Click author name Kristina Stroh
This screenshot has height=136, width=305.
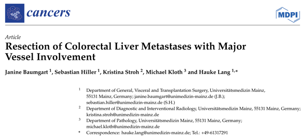[121, 72]
